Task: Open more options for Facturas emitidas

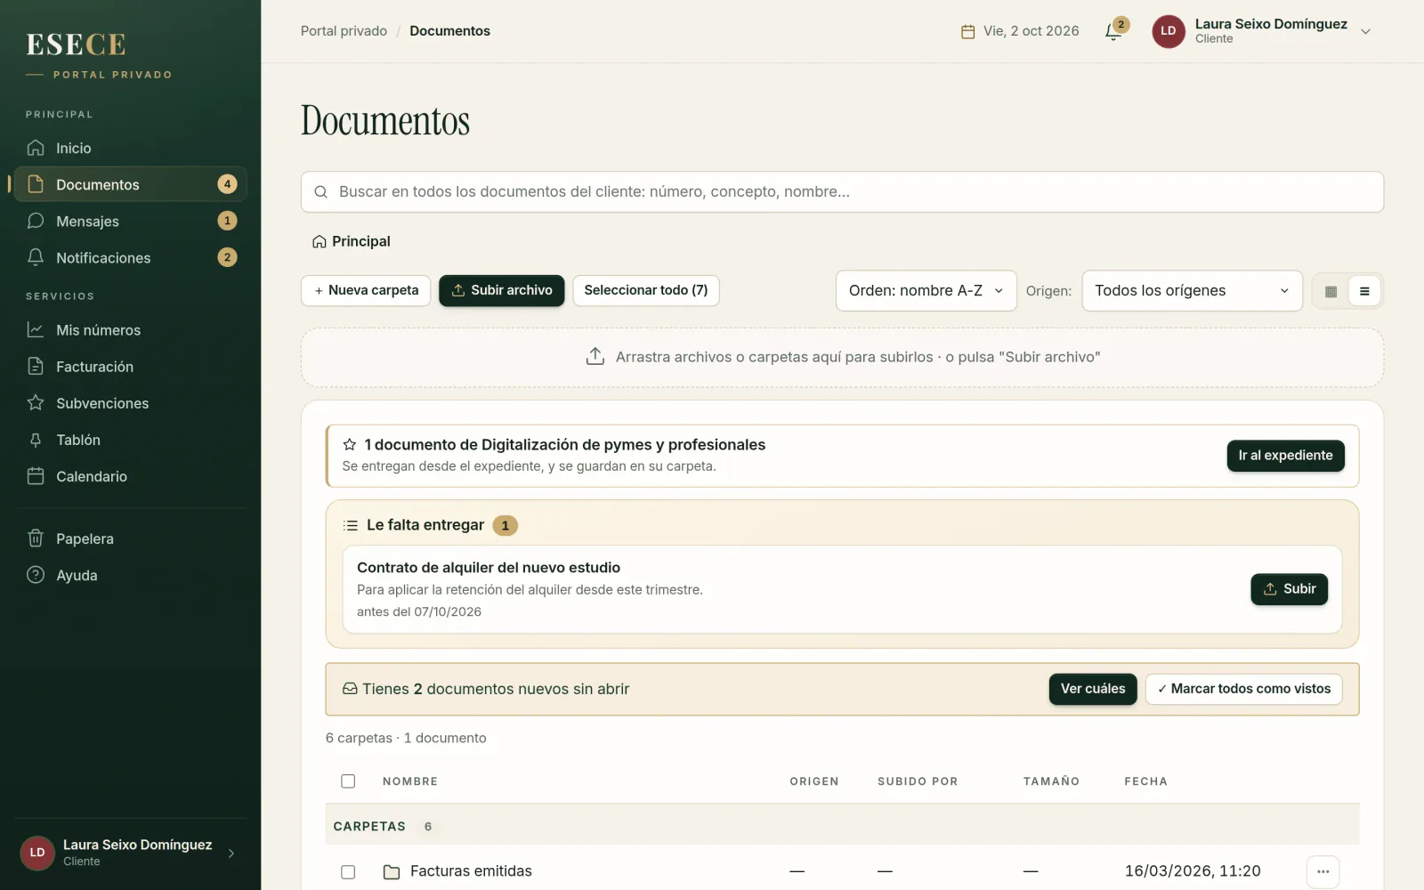Action: [x=1323, y=871]
